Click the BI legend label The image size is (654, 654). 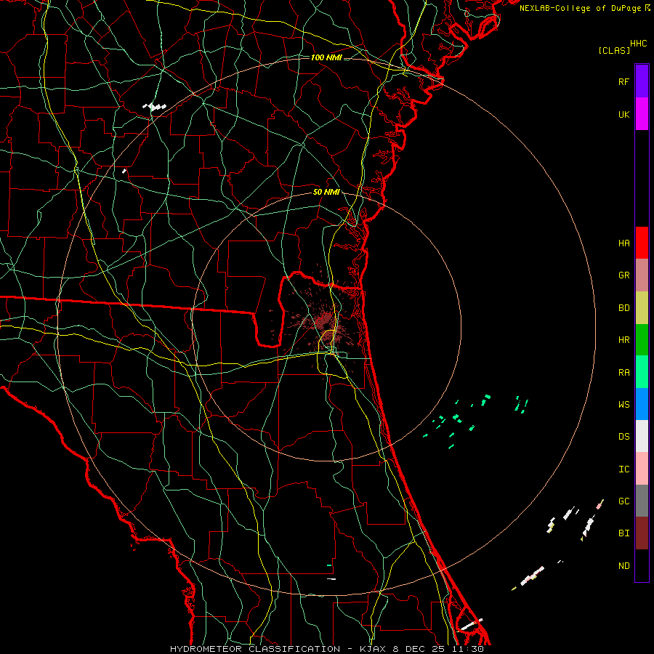click(623, 533)
